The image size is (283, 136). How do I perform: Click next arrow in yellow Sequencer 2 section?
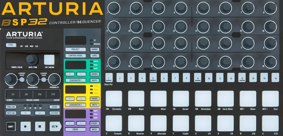click(81, 99)
